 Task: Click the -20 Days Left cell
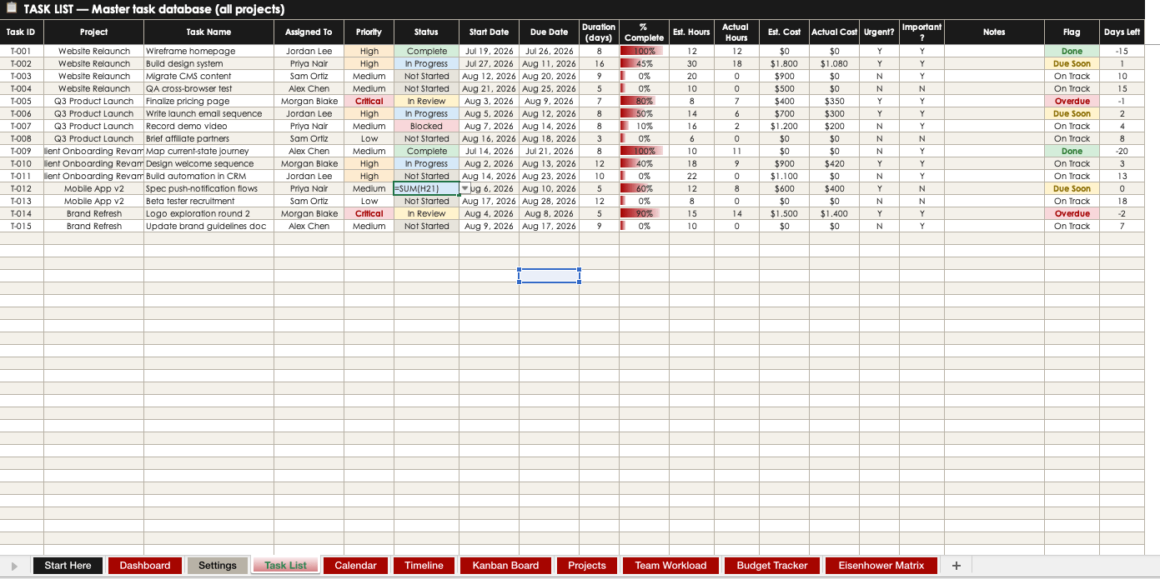pyautogui.click(x=1122, y=152)
